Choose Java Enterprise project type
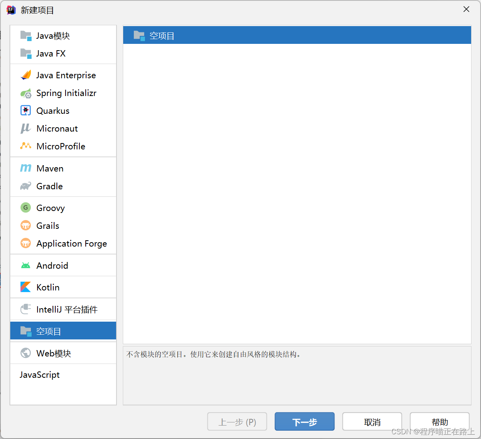Image resolution: width=481 pixels, height=439 pixels. coord(63,75)
